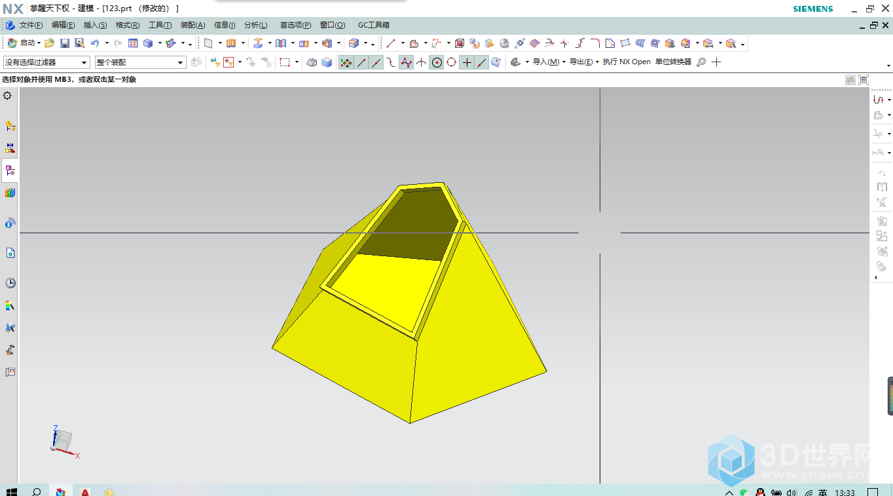Toggle Arc Center snap option

(x=437, y=62)
